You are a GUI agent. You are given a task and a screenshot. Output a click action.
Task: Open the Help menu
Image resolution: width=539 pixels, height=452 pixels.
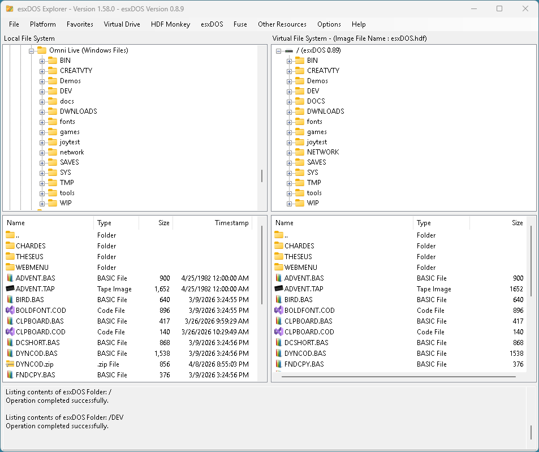(x=359, y=24)
